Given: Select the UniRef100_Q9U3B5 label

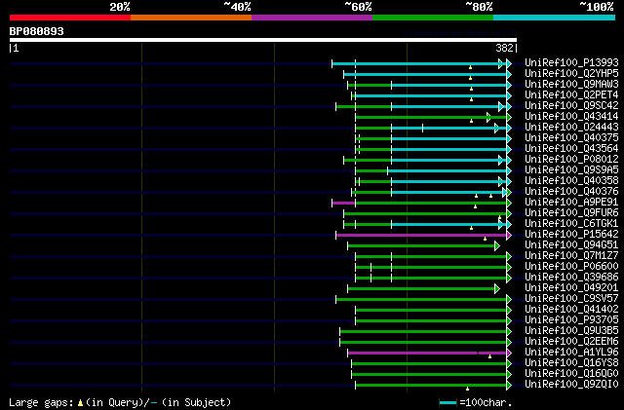Looking at the screenshot, I should 571,331.
